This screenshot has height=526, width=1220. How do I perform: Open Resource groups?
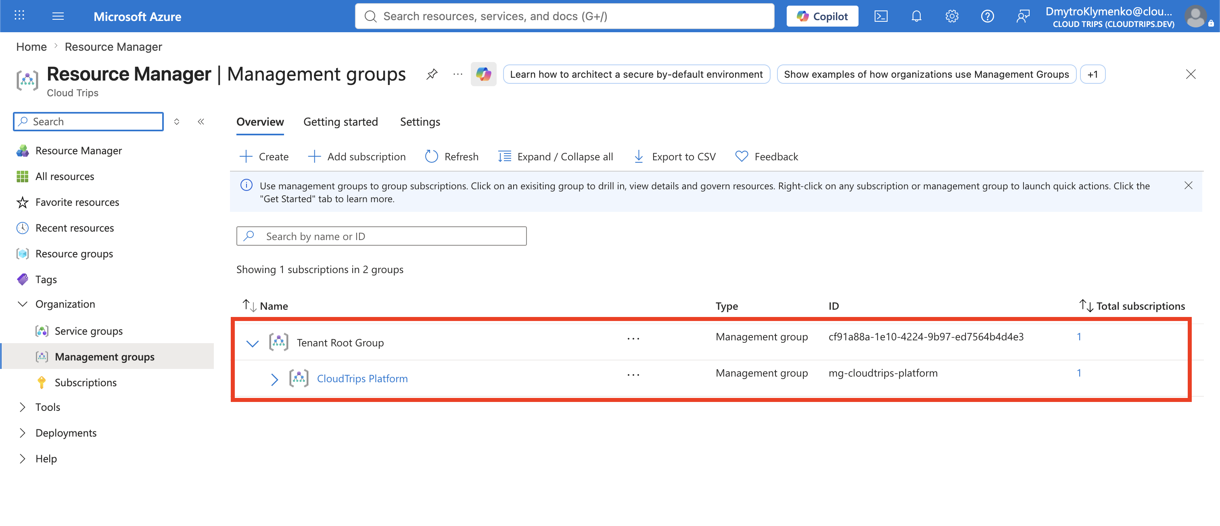(x=74, y=254)
